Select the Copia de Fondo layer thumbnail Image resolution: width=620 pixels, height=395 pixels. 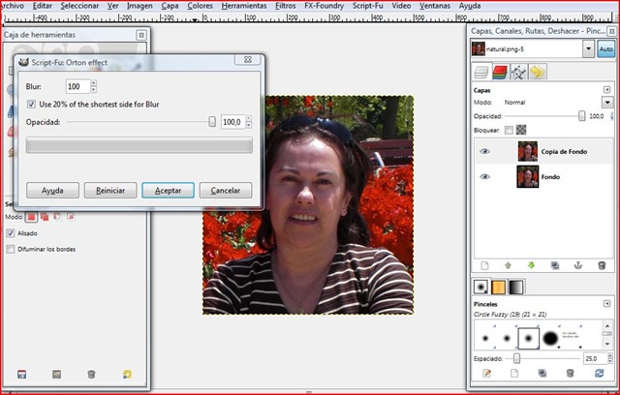pyautogui.click(x=528, y=151)
